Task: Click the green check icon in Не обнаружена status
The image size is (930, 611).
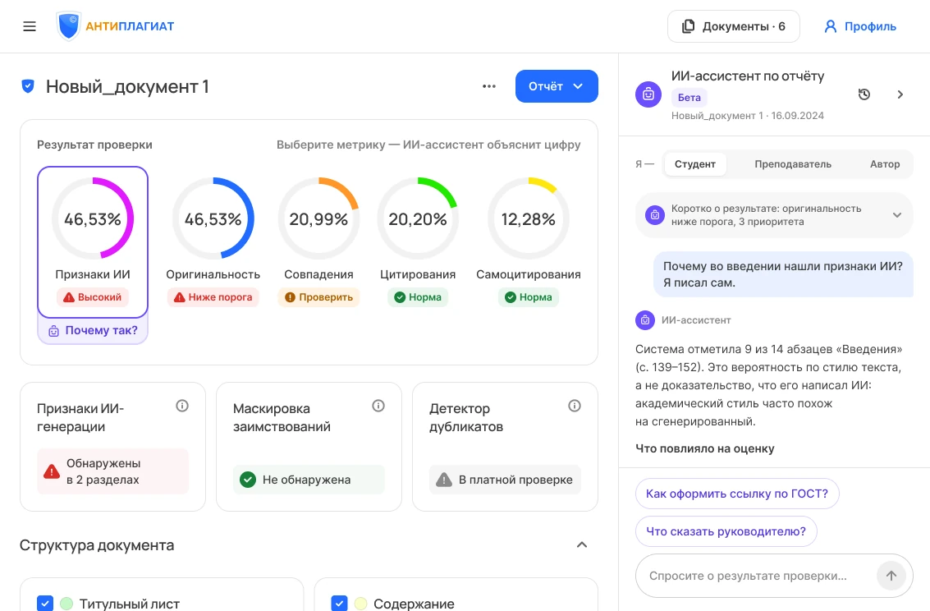Action: [248, 480]
